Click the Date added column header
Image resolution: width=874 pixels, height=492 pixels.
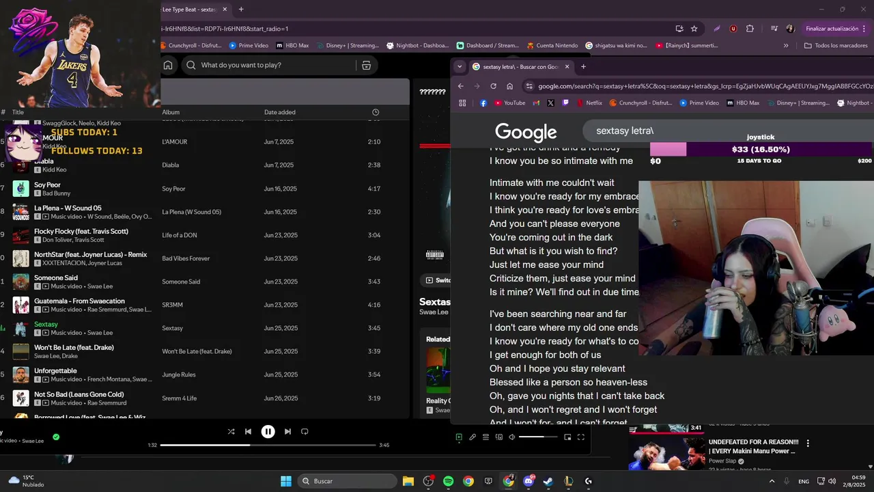click(280, 112)
